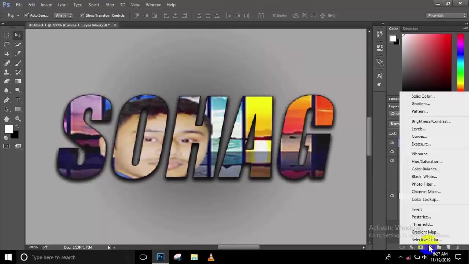Select the Rectangular Marquee tool

tap(7, 35)
